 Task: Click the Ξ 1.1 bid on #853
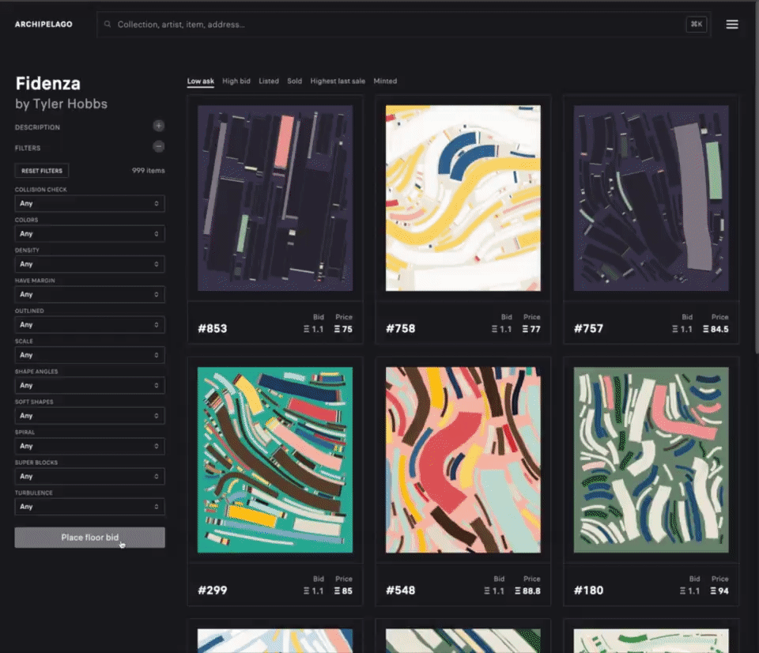[313, 329]
